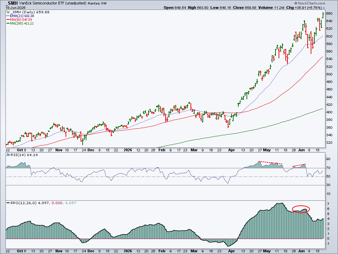Click the 'VanEck Semiconductor ETF (unadjusted)' name

[53, 3]
